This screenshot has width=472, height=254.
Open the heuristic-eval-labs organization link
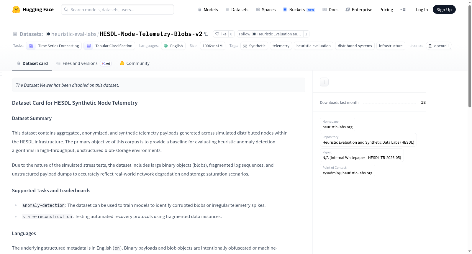click(74, 34)
